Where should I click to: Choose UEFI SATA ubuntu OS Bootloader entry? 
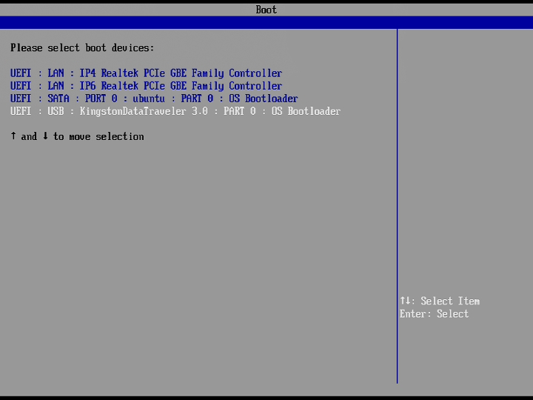154,99
